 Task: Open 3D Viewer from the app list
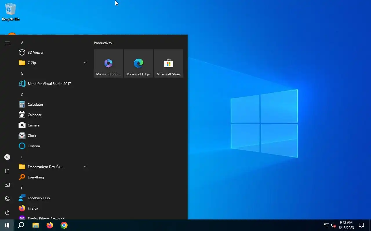52,52
